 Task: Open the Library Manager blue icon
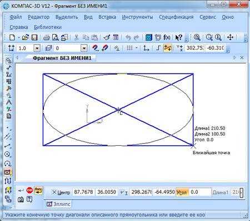click(x=149, y=37)
